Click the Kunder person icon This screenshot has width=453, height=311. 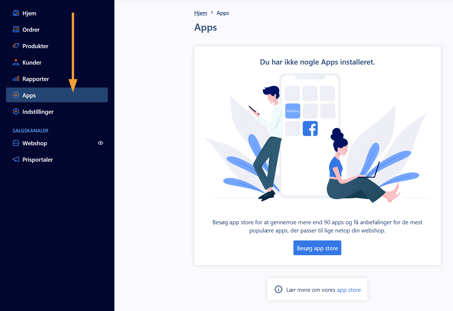click(16, 62)
